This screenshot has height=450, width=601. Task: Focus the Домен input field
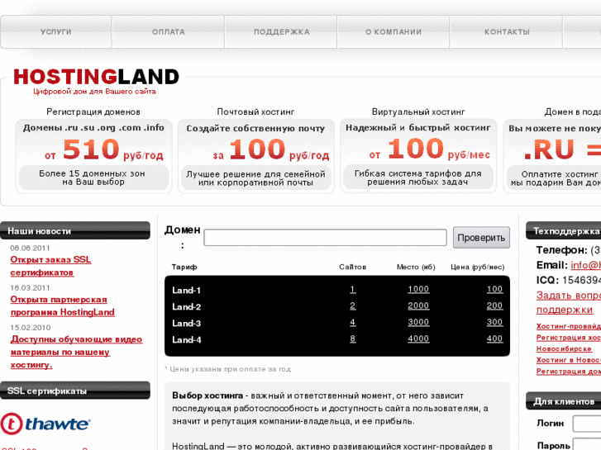(x=325, y=238)
